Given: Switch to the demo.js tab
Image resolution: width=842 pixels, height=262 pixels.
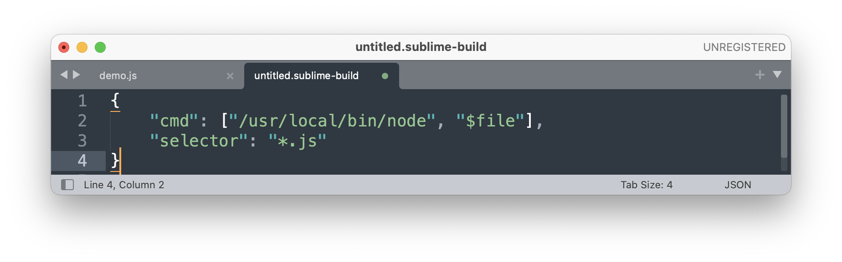Looking at the screenshot, I should pyautogui.click(x=118, y=76).
